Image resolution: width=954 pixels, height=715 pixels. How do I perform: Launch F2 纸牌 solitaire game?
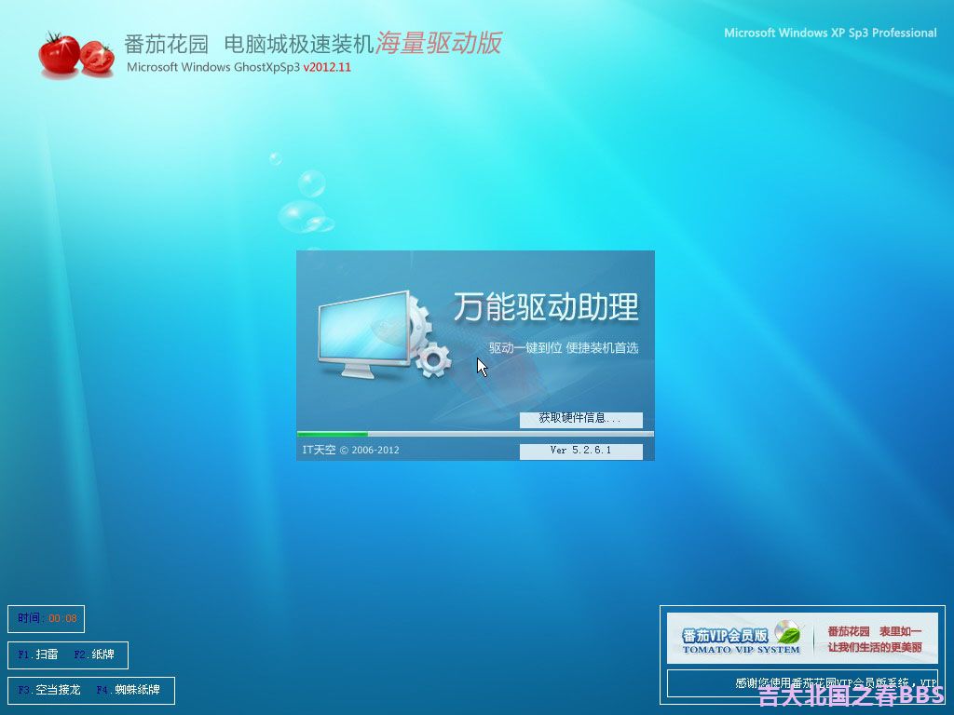[94, 654]
